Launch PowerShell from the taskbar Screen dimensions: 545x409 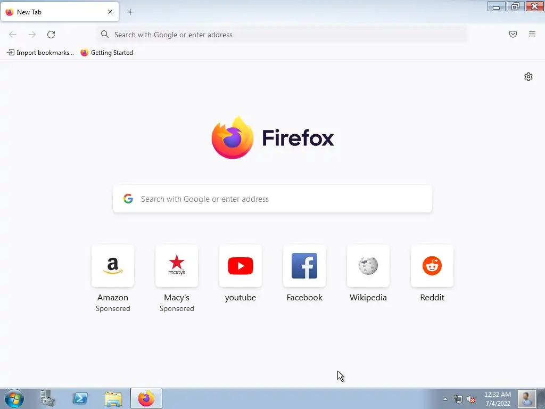click(80, 398)
